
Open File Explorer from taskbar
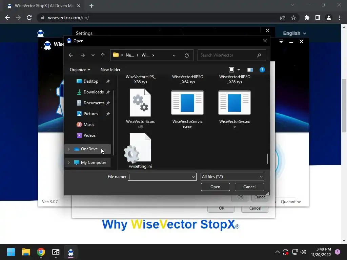[26, 252]
